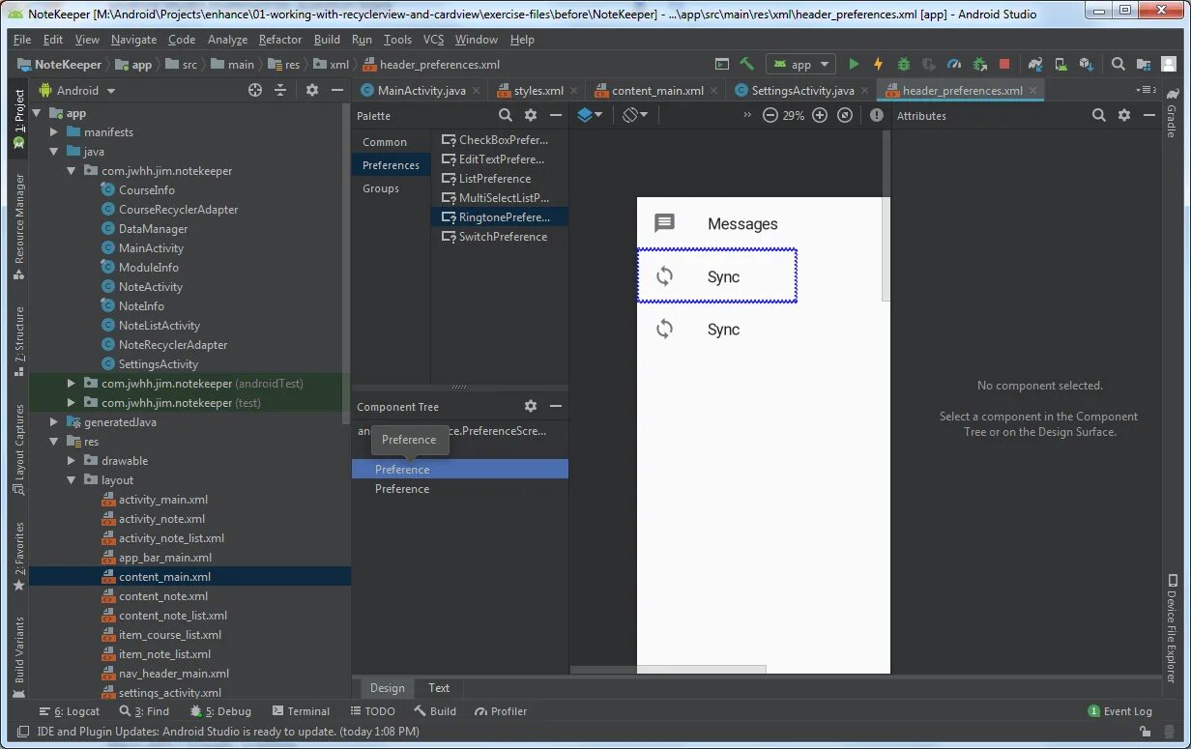The image size is (1191, 749).
Task: Open the VCS menu
Action: (433, 40)
